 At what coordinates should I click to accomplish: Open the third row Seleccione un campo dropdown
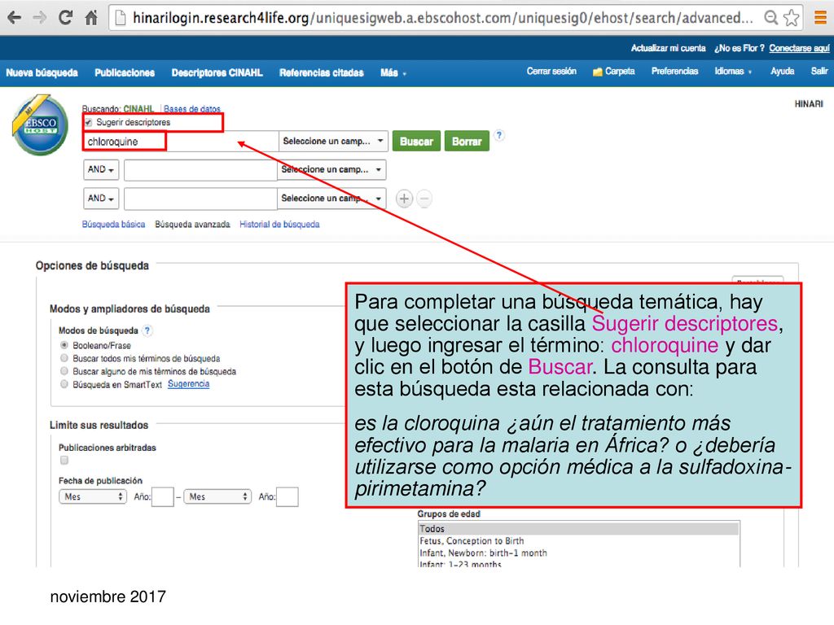point(331,199)
